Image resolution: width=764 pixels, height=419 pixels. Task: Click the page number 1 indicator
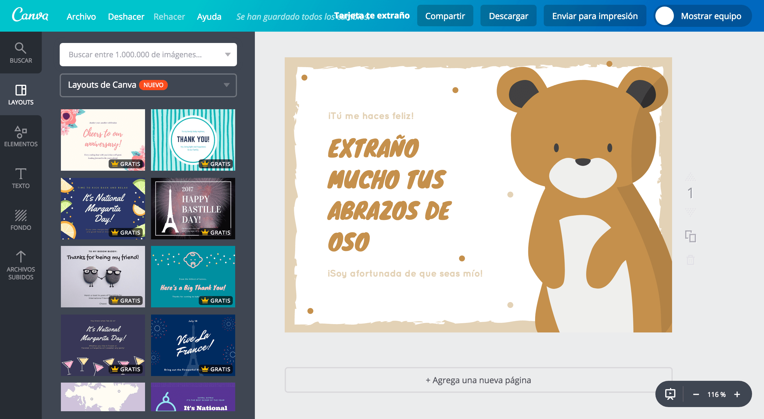[x=690, y=193]
